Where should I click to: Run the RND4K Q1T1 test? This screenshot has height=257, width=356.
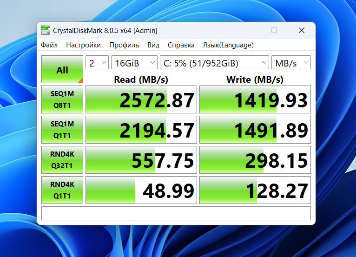point(62,190)
